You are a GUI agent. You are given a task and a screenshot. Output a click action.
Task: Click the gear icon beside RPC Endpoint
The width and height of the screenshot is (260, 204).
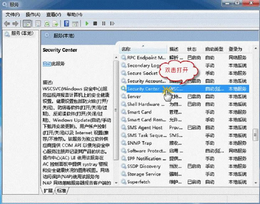124,58
